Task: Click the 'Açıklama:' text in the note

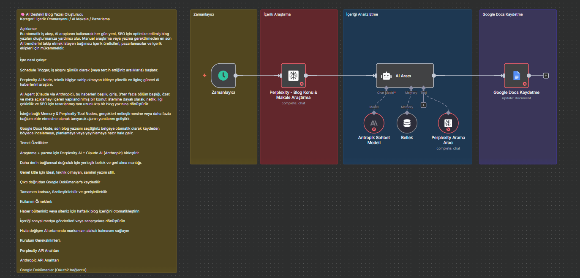Action: [x=29, y=29]
